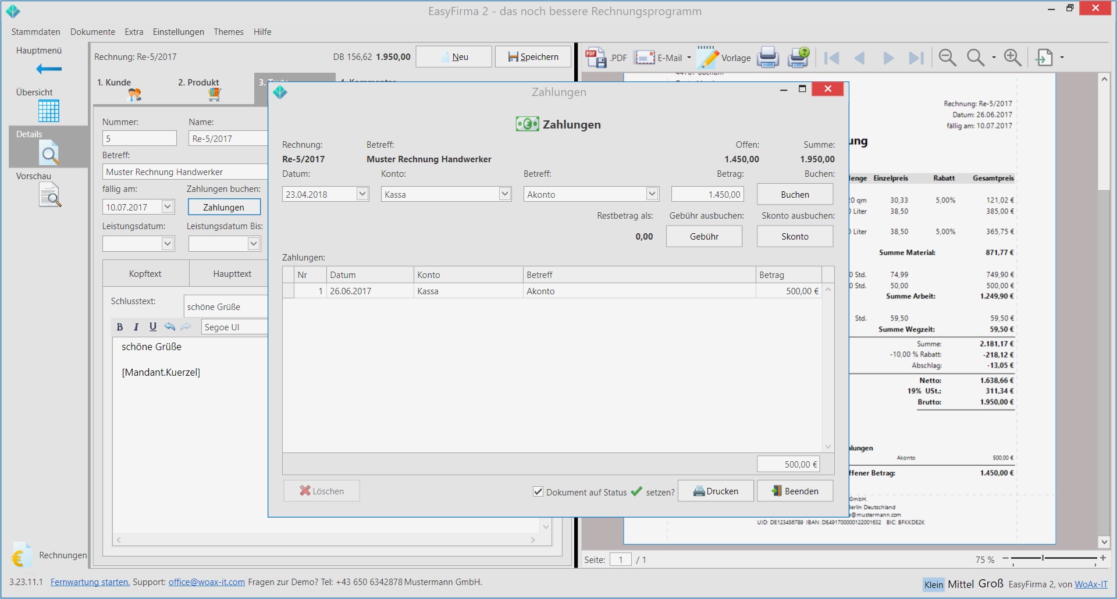
Task: Open the Datum dropdown showing 23.04.2018
Action: 362,194
